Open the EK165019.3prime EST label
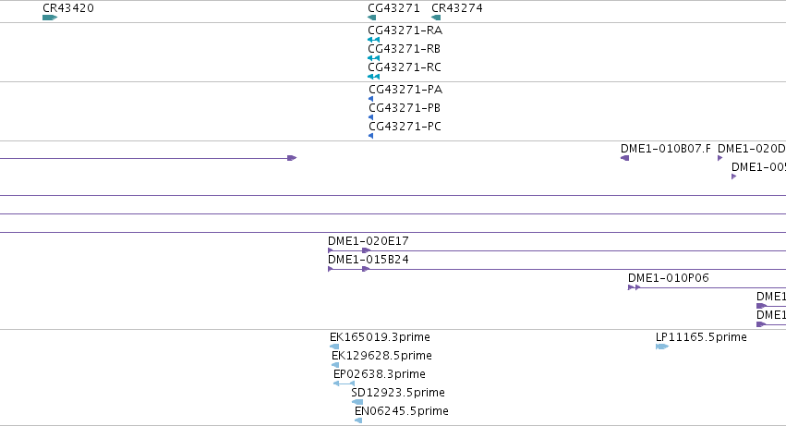The width and height of the screenshot is (786, 426). (x=380, y=336)
